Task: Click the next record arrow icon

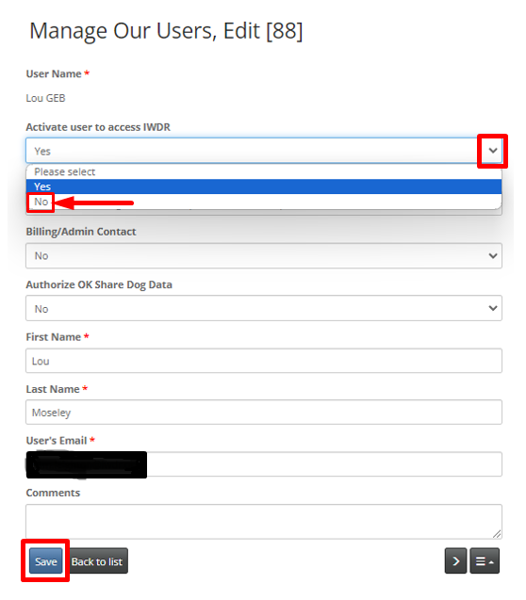Action: point(455,561)
